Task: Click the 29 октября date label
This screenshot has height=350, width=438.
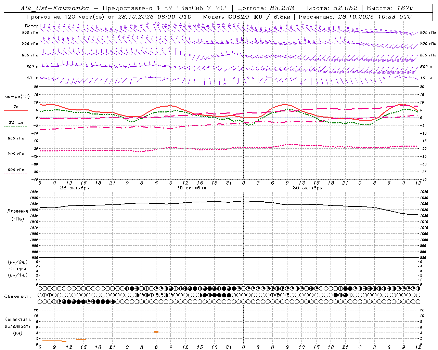Action: tap(191, 188)
